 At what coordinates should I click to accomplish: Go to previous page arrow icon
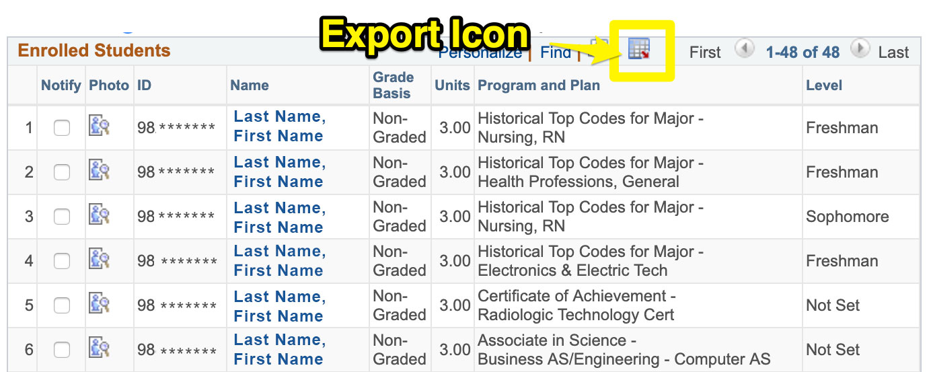744,49
